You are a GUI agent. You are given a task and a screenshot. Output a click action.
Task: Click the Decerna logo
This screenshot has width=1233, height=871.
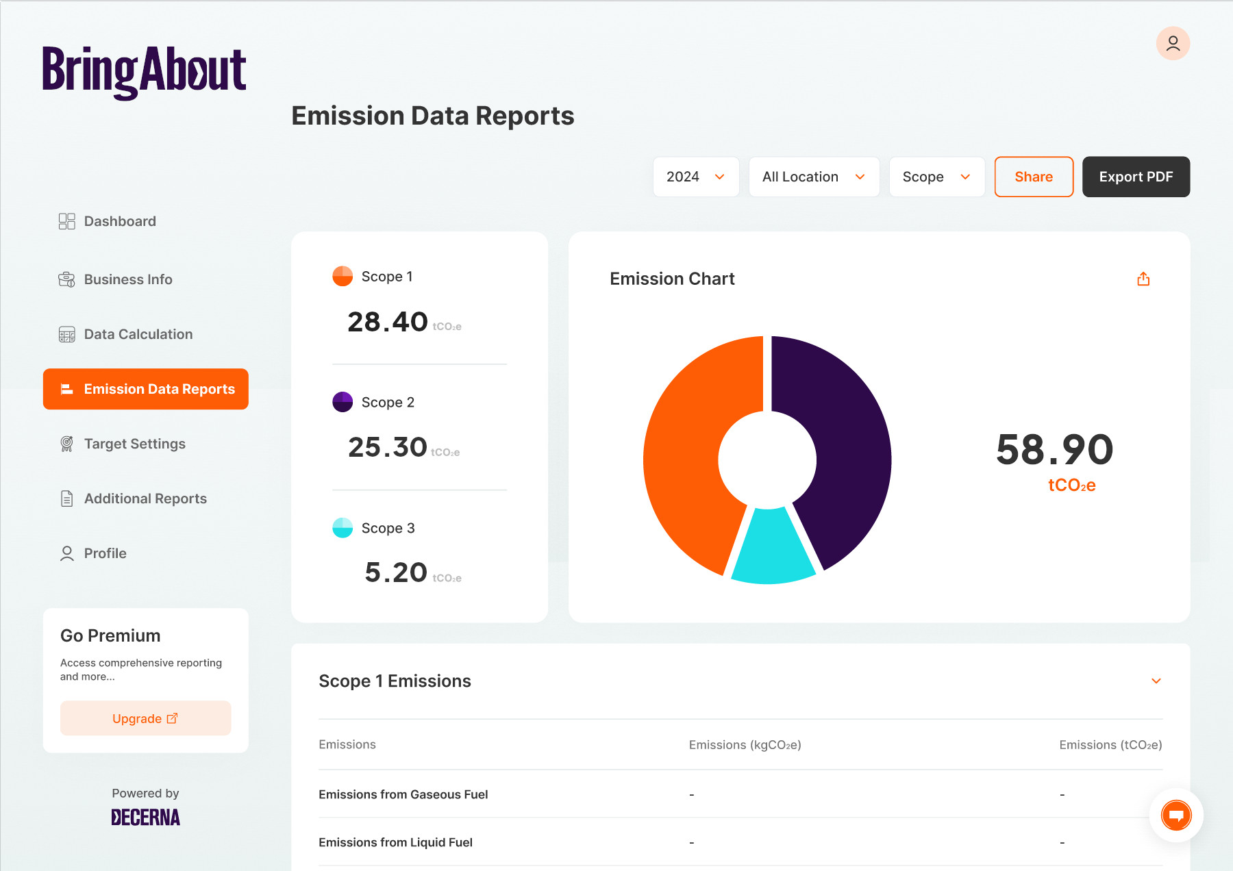(x=145, y=817)
